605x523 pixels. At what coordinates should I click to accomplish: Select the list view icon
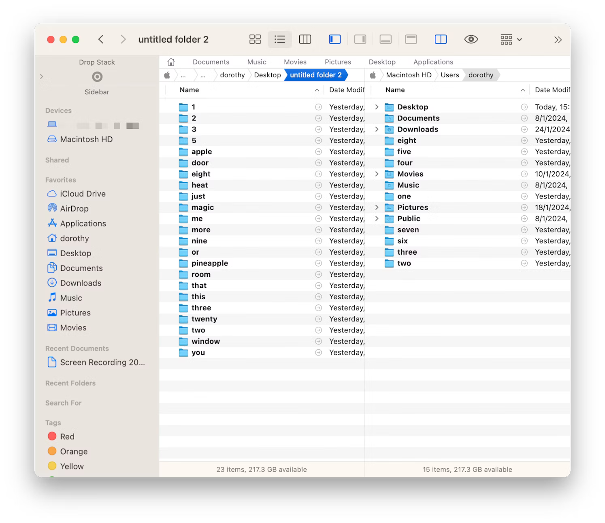280,39
